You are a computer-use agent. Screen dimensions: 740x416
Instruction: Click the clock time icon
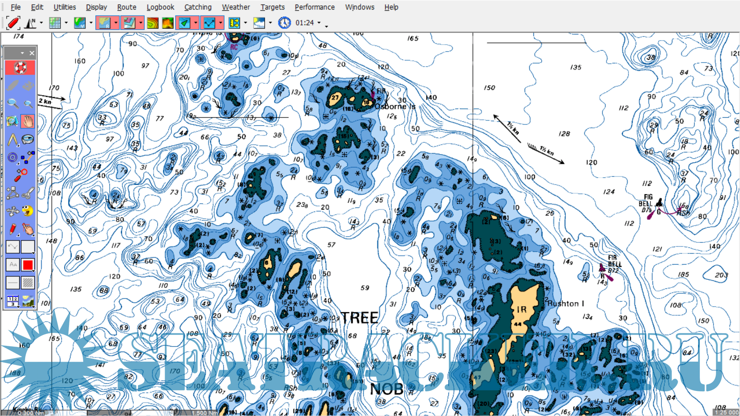[x=284, y=23]
